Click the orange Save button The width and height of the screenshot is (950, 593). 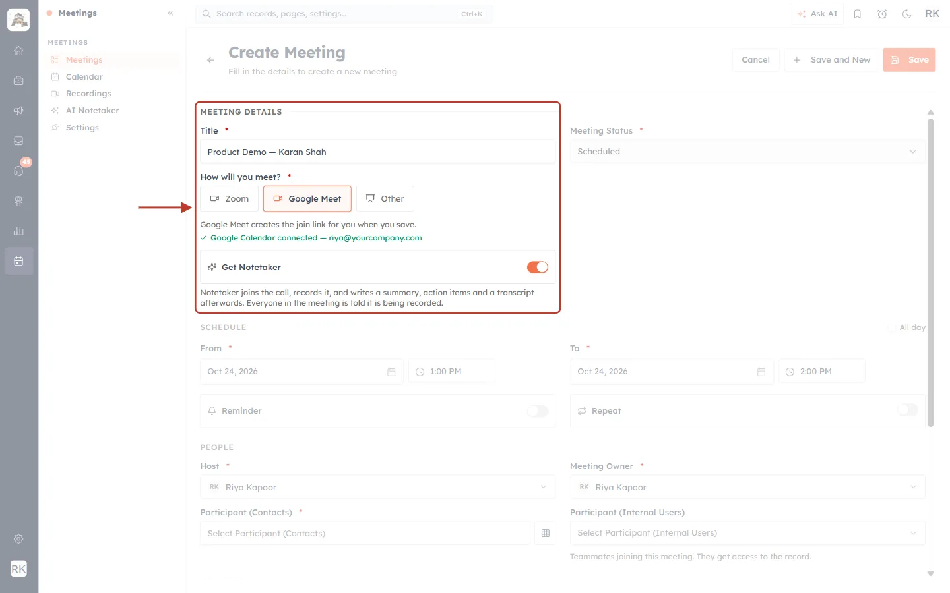click(909, 60)
